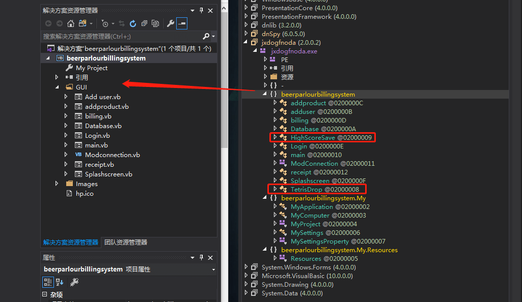Click the Home icon in Solution Explorer toolbar
The height and width of the screenshot is (302, 522).
click(x=71, y=23)
